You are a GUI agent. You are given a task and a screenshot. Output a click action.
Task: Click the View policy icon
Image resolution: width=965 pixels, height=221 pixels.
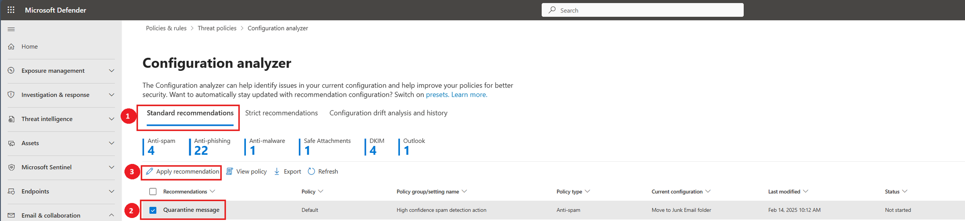(230, 171)
